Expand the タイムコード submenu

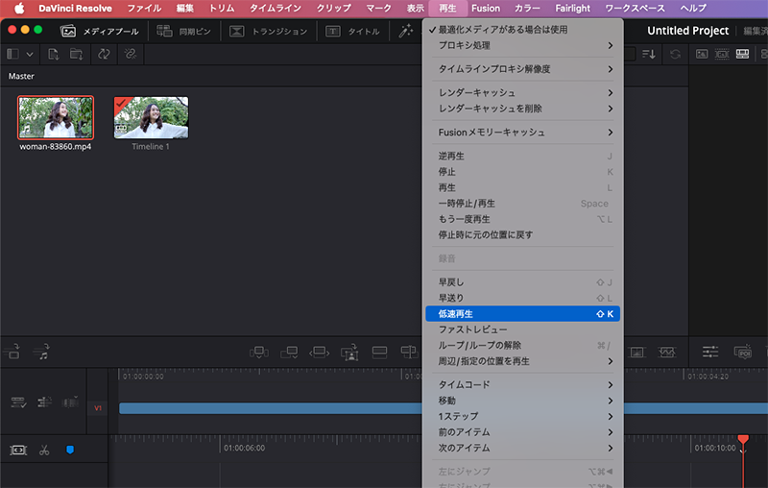[x=522, y=384]
